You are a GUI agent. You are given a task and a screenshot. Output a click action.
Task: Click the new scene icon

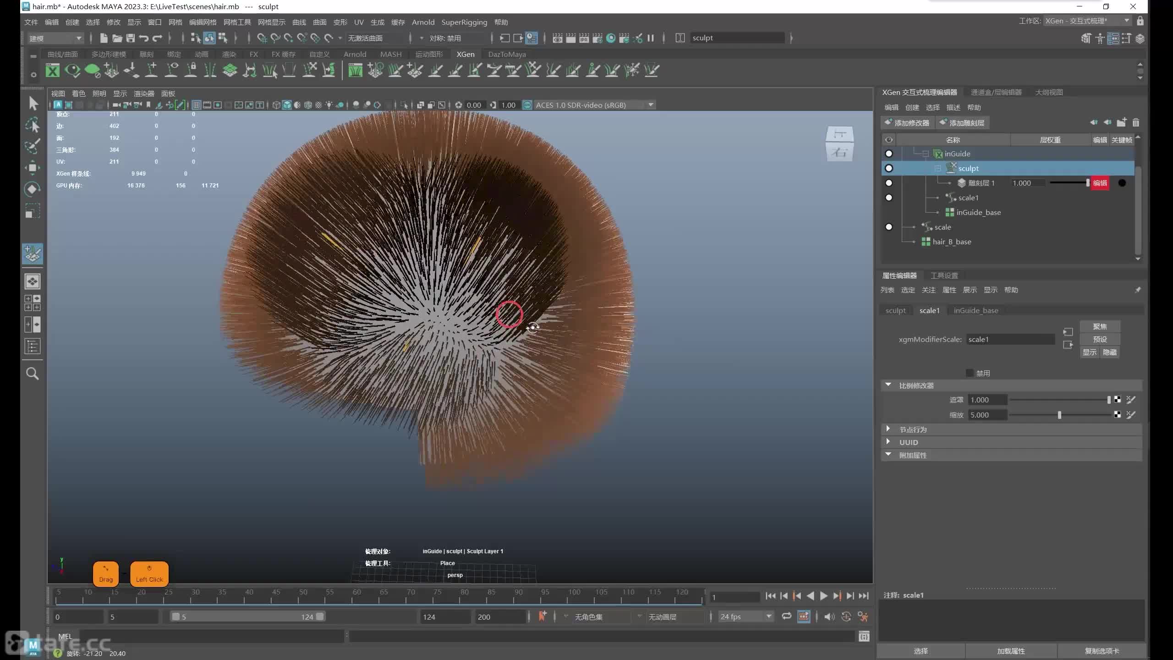(104, 38)
